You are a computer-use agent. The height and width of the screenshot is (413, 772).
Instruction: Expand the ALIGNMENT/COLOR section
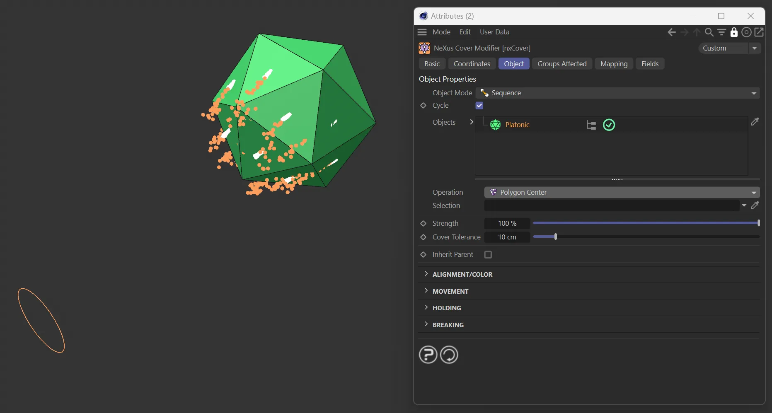pyautogui.click(x=462, y=274)
